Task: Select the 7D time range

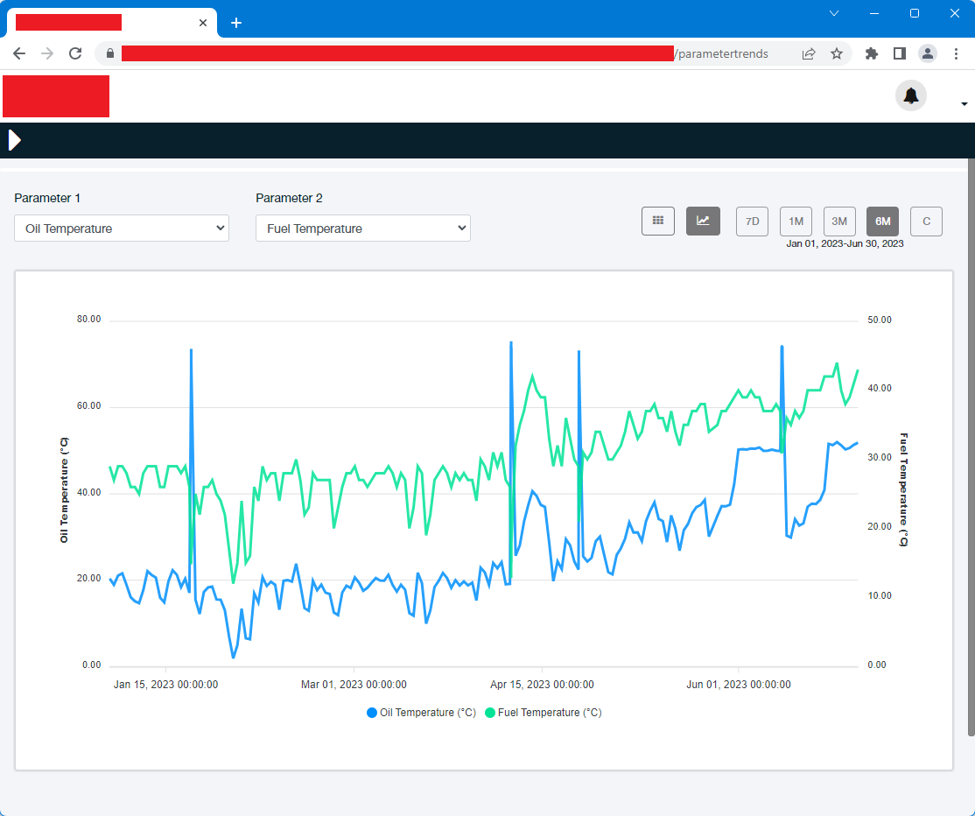Action: pos(752,222)
